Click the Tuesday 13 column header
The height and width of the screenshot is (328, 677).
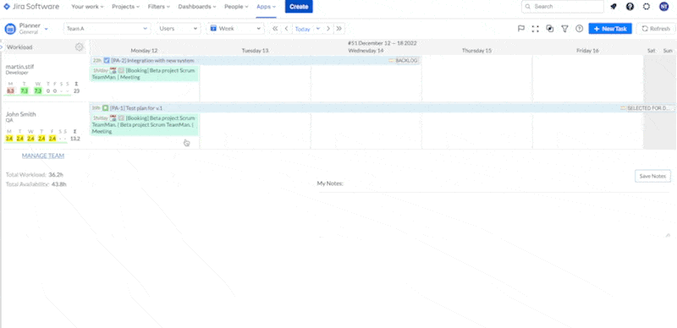[x=255, y=51]
